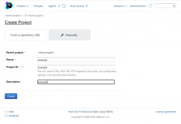Click the Project ID help icon
Screen dimensions: 181x124
pyautogui.click(x=23, y=67)
